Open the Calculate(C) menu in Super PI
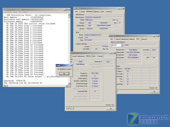This screenshot has width=170, height=127. pos(8,12)
